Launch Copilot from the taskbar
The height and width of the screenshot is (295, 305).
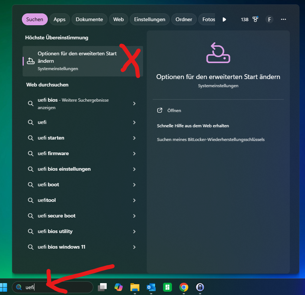pos(119,287)
